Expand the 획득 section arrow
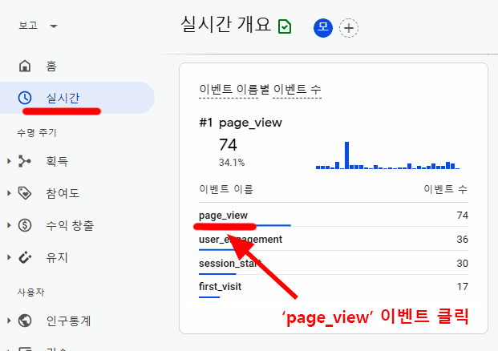498x351 pixels. click(9, 161)
